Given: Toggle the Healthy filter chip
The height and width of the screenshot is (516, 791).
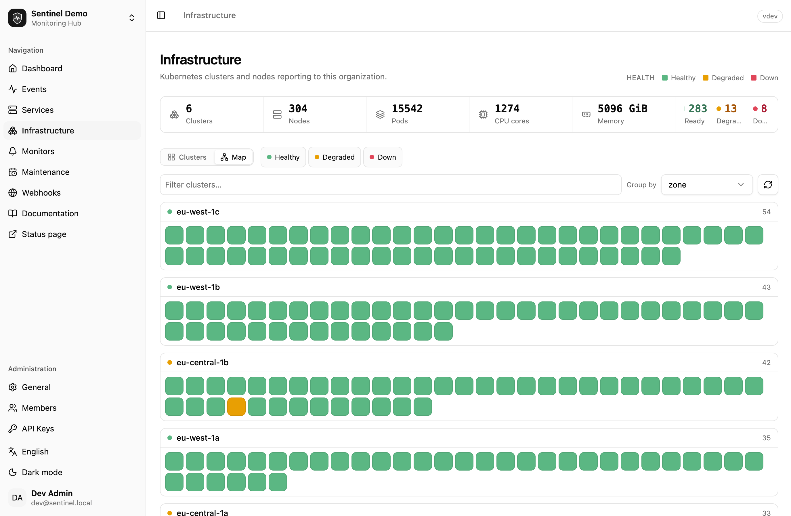Looking at the screenshot, I should pos(283,157).
